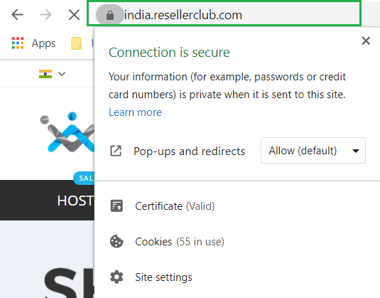Open the Apps grid shortcut

click(33, 43)
